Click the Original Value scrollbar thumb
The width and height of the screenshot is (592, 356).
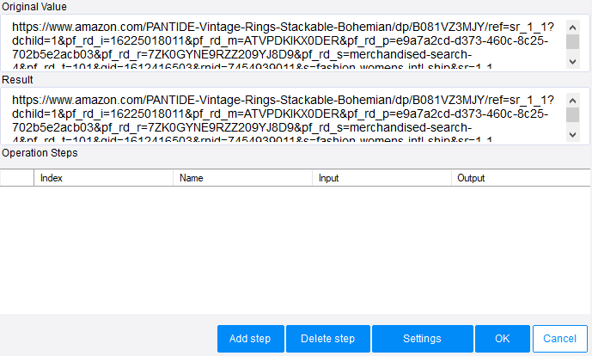[573, 42]
